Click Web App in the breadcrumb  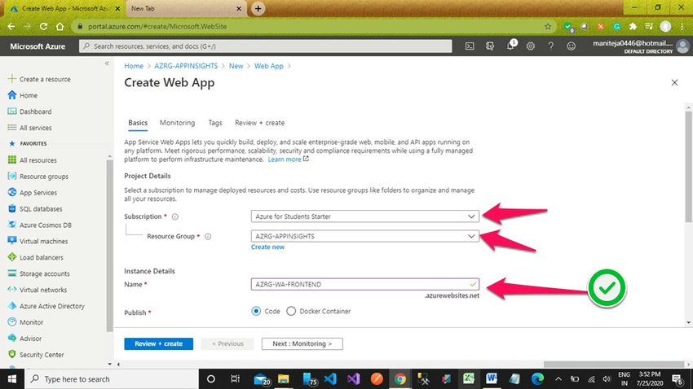(x=269, y=66)
